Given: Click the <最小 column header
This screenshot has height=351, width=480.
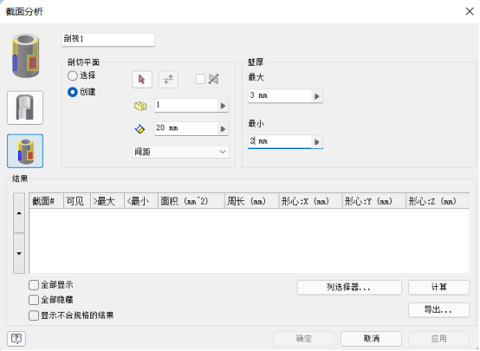Looking at the screenshot, I should 141,201.
